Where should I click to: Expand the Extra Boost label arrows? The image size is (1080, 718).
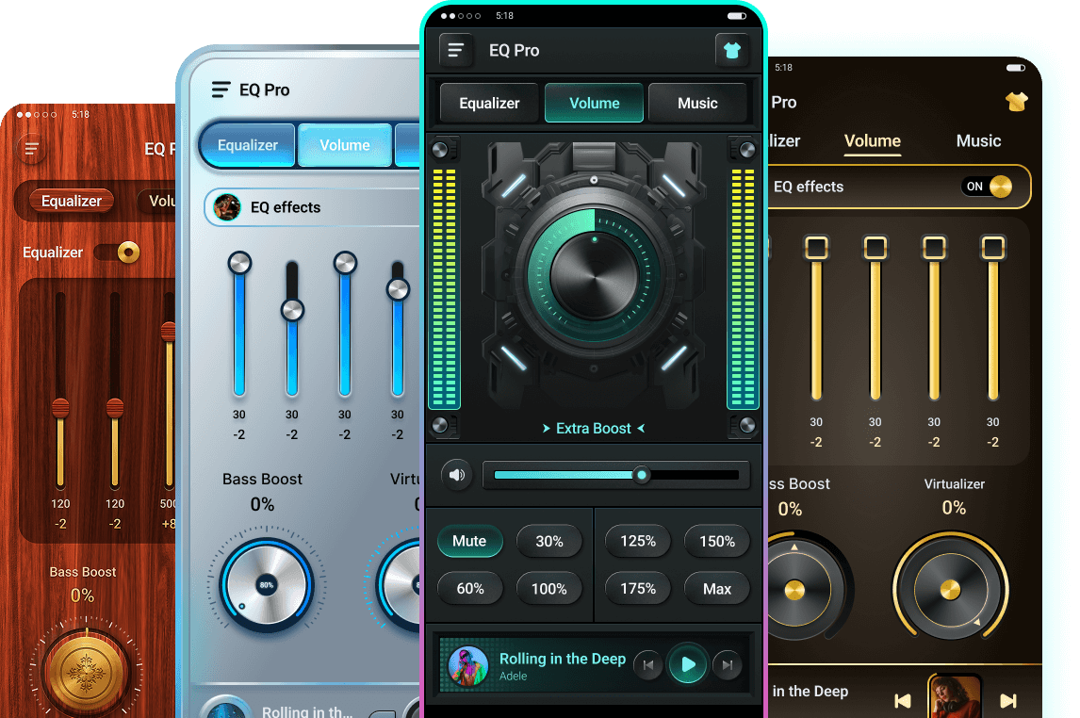(x=594, y=429)
